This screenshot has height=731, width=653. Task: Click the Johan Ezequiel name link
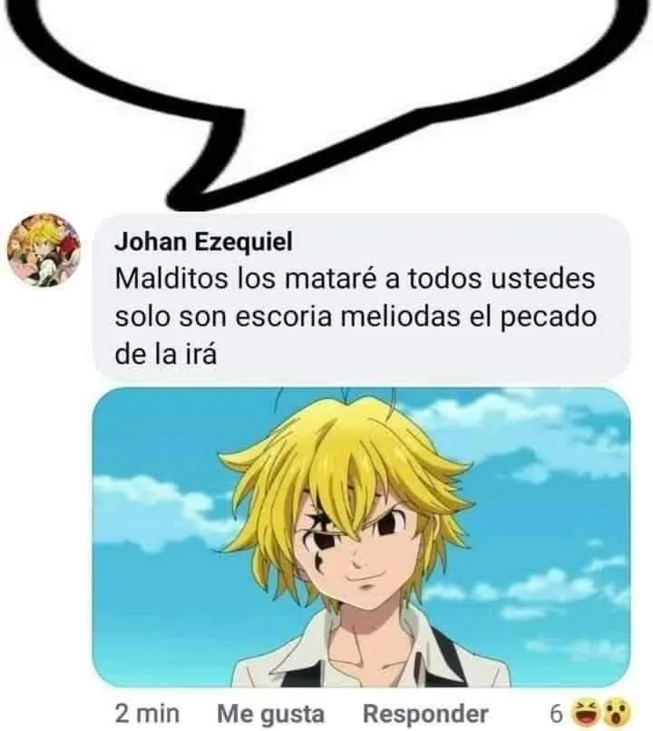coord(204,241)
